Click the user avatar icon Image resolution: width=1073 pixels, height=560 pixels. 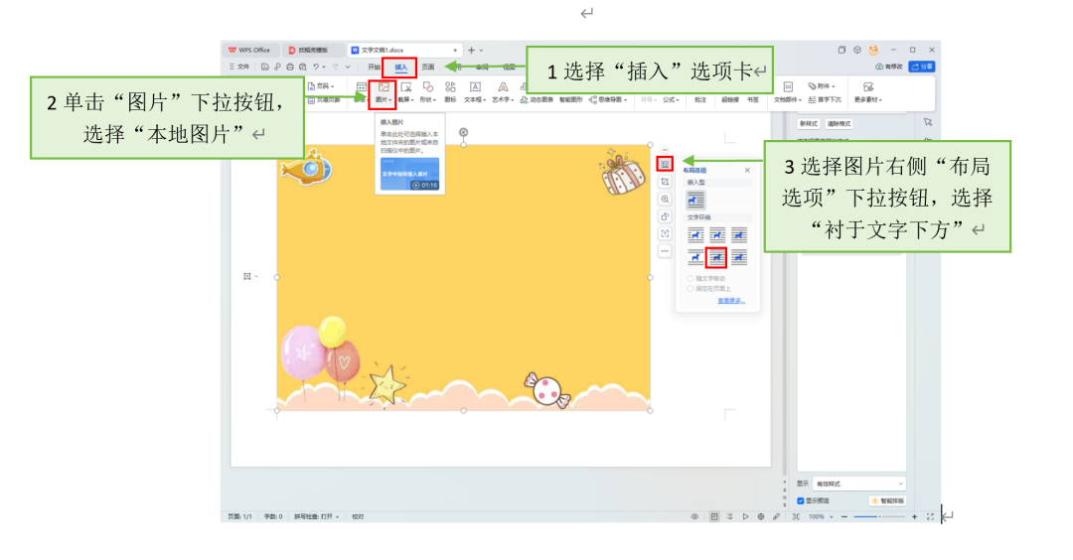[x=874, y=50]
